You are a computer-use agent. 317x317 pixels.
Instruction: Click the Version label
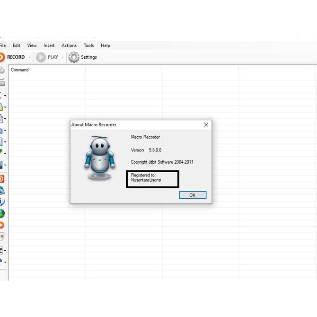click(x=138, y=150)
